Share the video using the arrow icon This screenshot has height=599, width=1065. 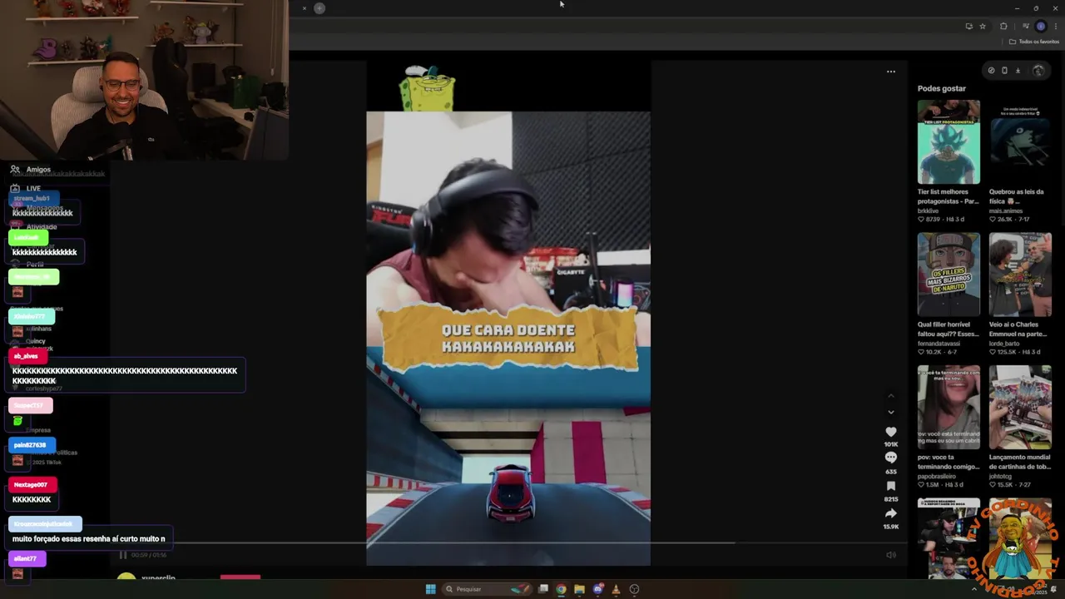pos(890,513)
